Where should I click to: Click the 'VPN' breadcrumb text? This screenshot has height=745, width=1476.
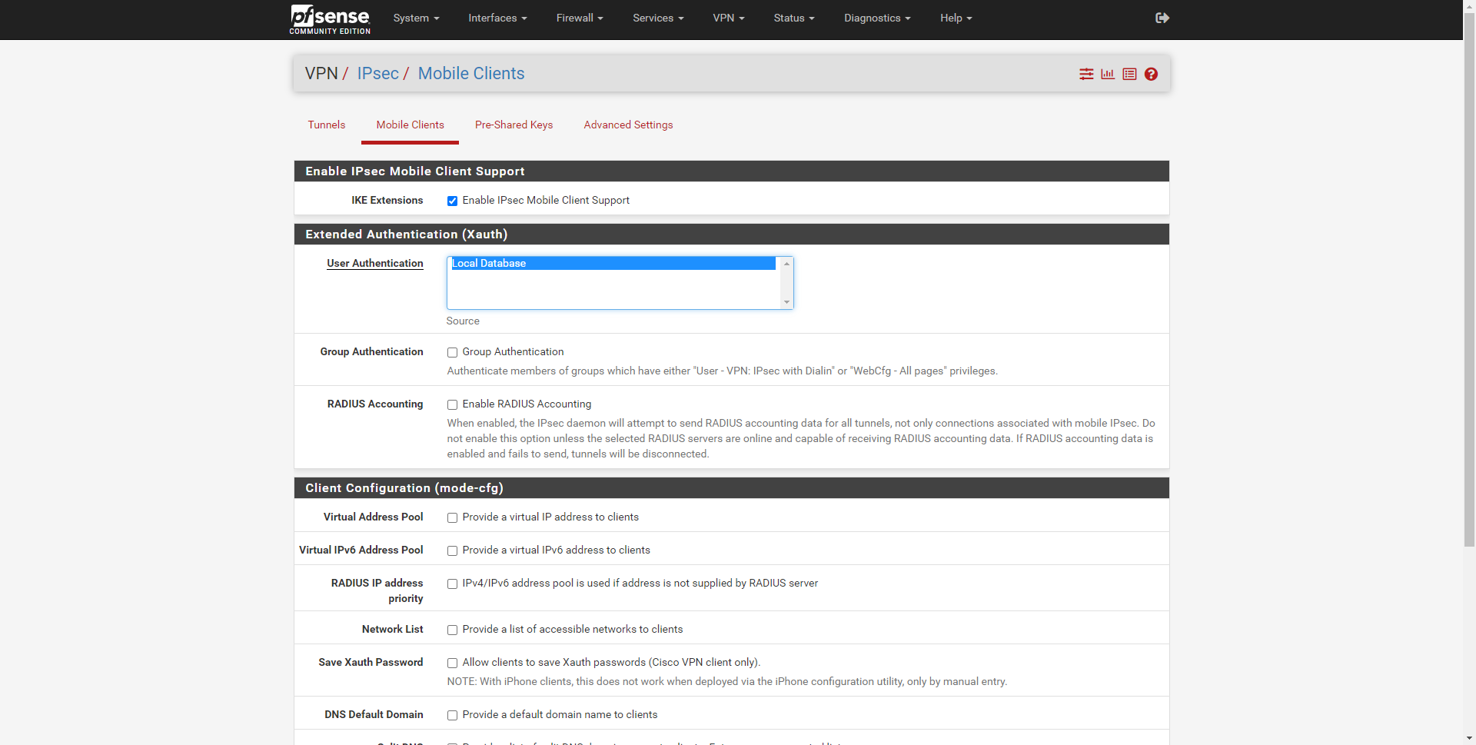pos(321,74)
